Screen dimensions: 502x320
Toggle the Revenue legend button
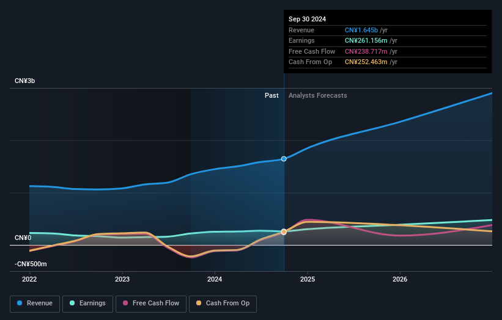(35, 304)
